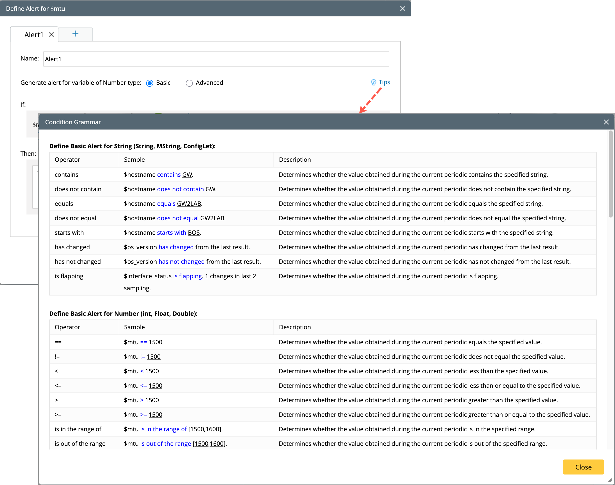The width and height of the screenshot is (615, 485).
Task: Click the Condition Grammar vertical scrollbar
Action: pos(611,174)
